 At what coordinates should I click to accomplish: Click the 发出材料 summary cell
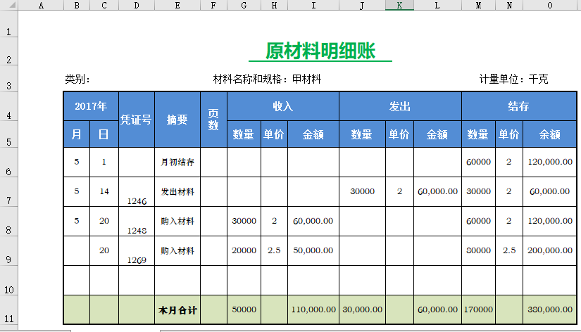click(177, 192)
